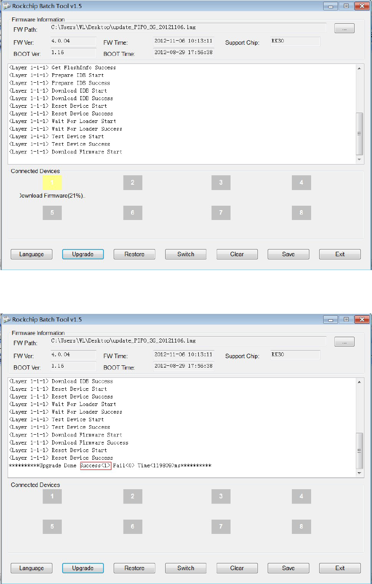The height and width of the screenshot is (584, 372).
Task: Click Exit button in upper window
Action: 340,254
